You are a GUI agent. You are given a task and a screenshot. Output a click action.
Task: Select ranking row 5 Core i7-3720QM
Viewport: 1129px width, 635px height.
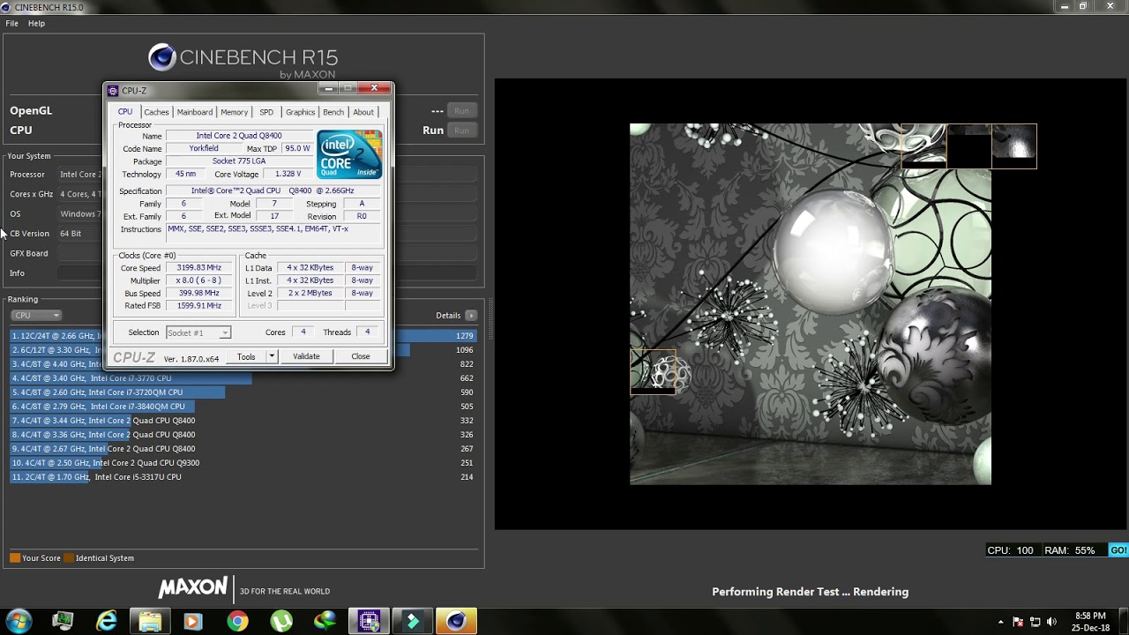(x=244, y=392)
